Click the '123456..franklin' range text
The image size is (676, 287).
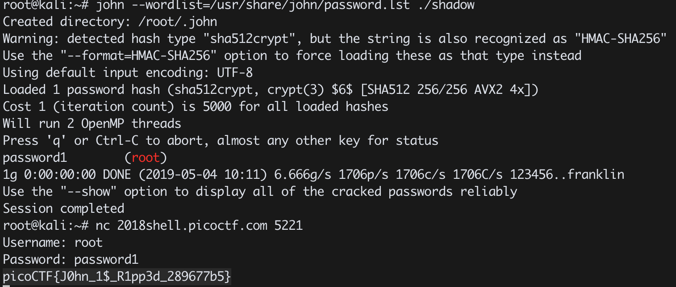[x=567, y=174]
